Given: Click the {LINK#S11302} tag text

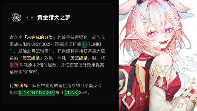Looking at the screenshot, I should coord(37,44).
